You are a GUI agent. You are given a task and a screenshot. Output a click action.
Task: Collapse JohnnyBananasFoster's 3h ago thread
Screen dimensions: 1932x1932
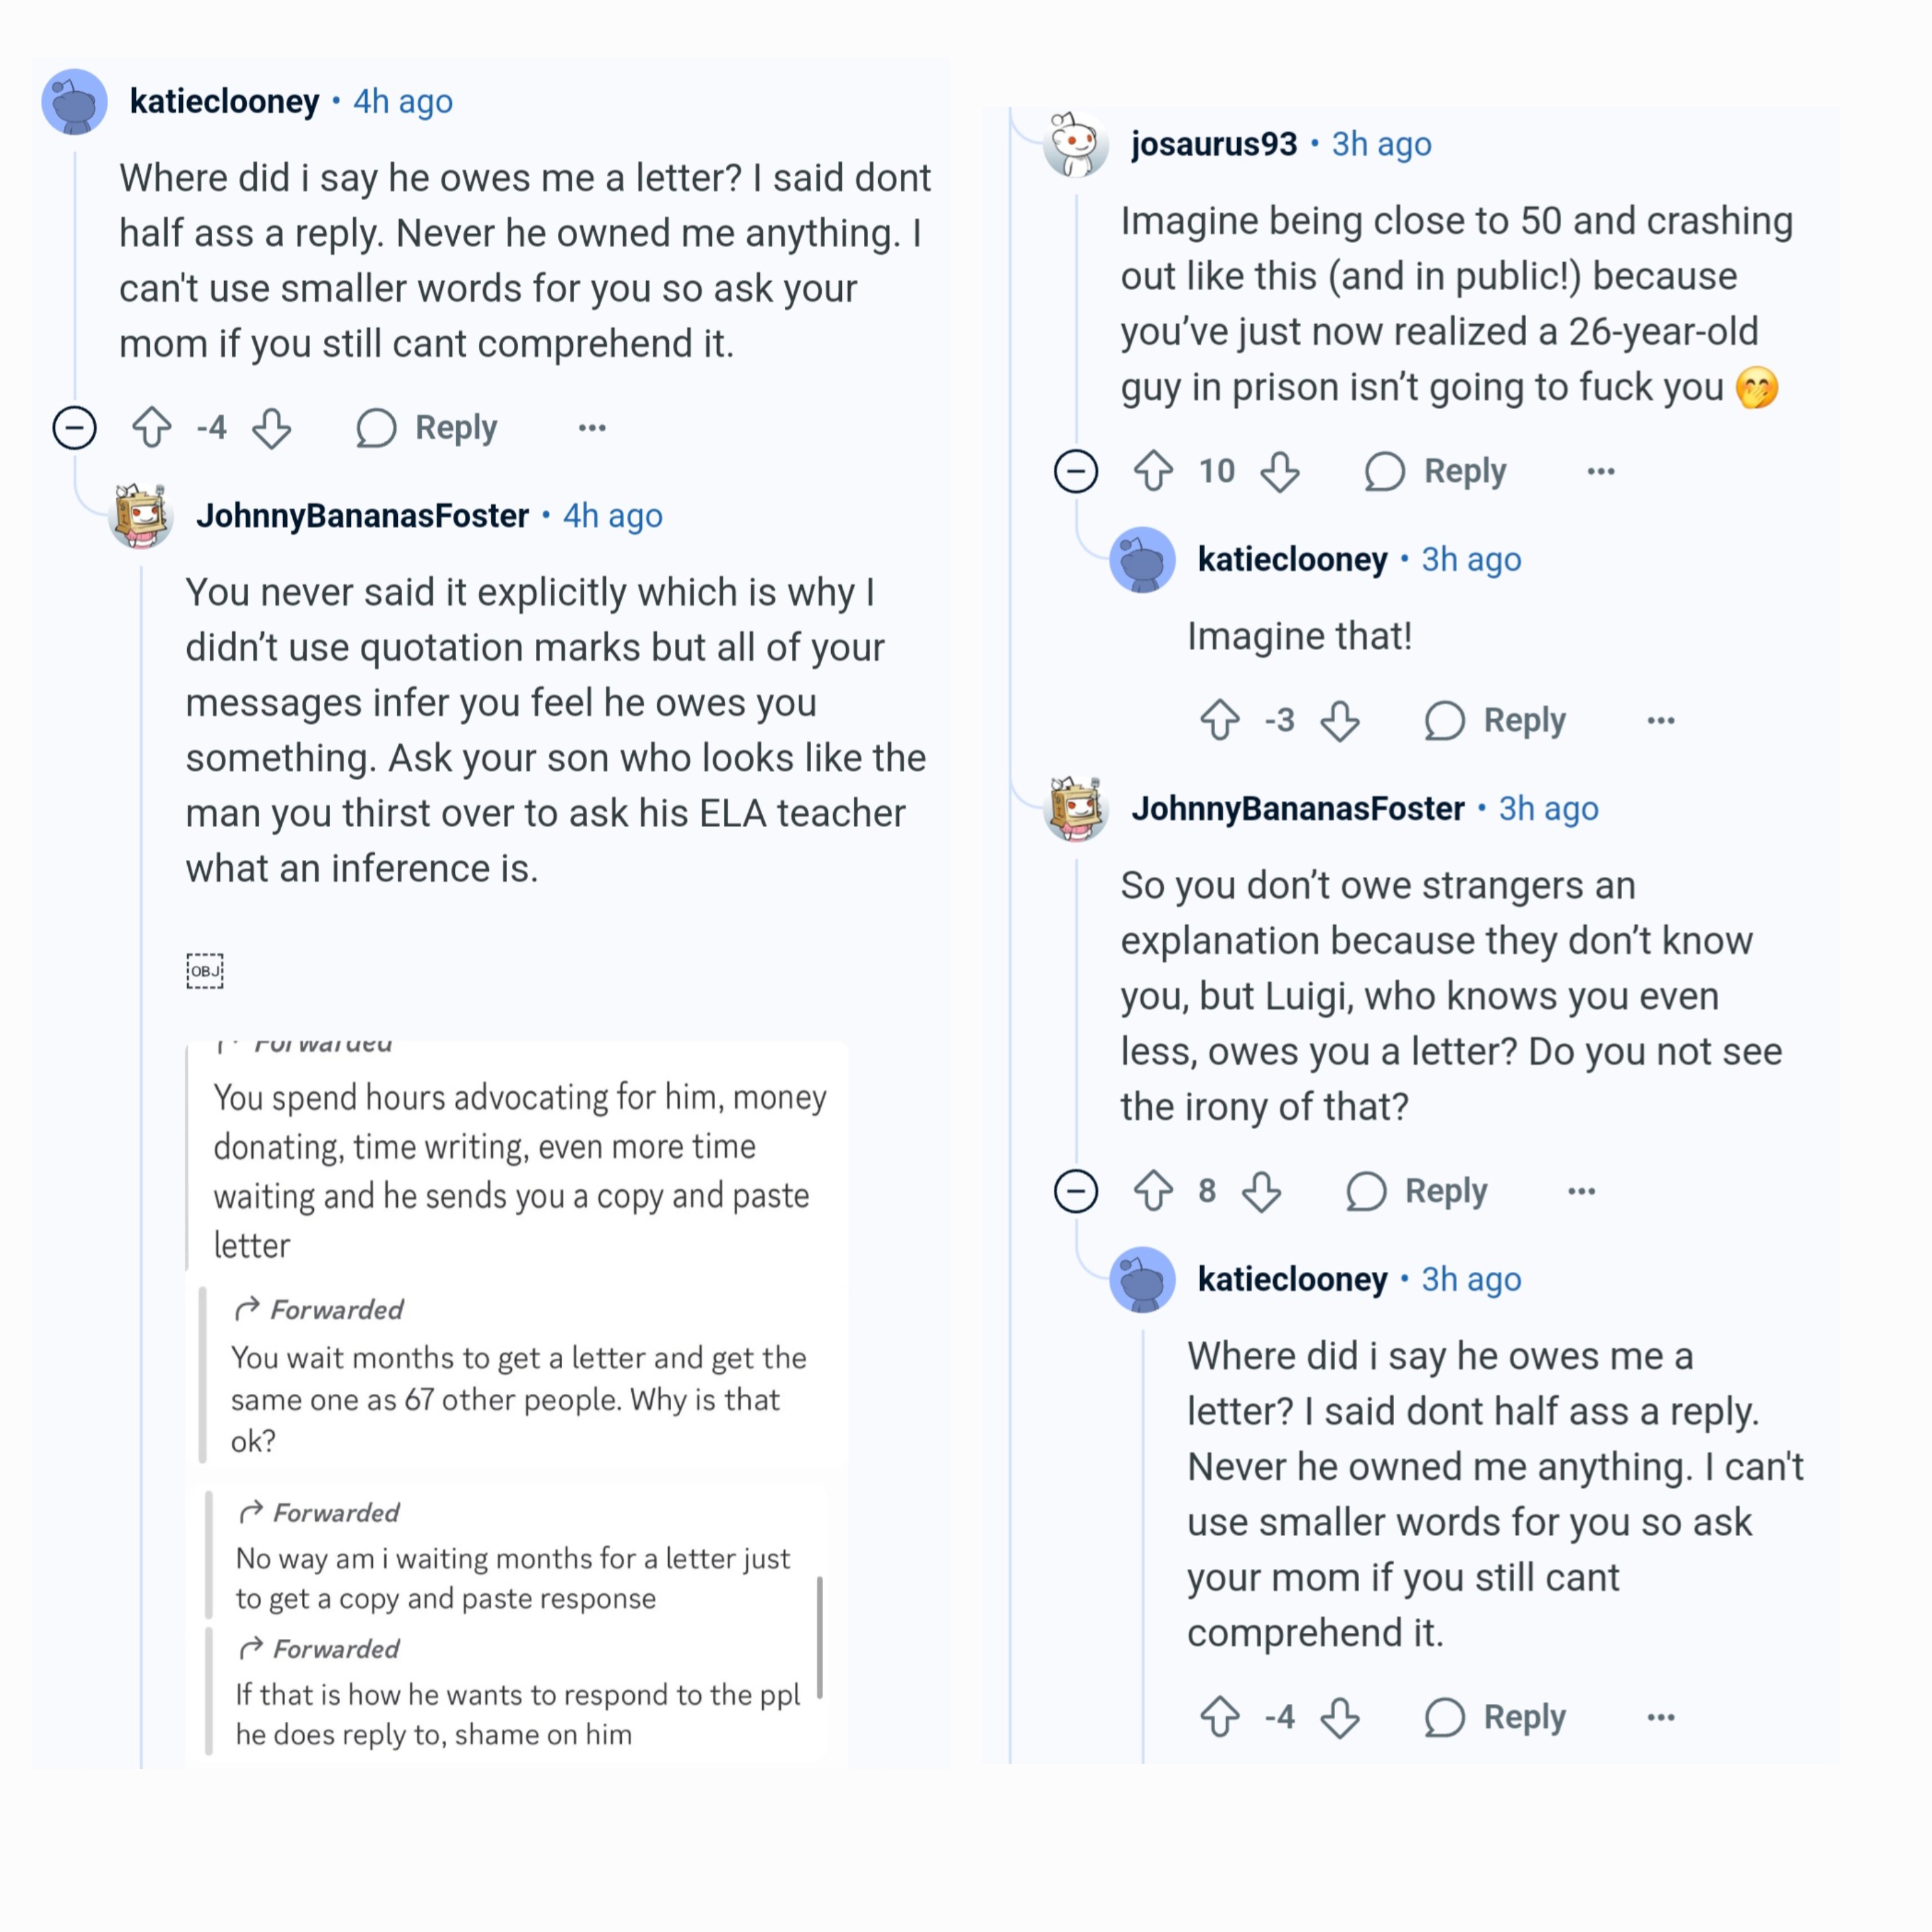tap(1076, 1191)
